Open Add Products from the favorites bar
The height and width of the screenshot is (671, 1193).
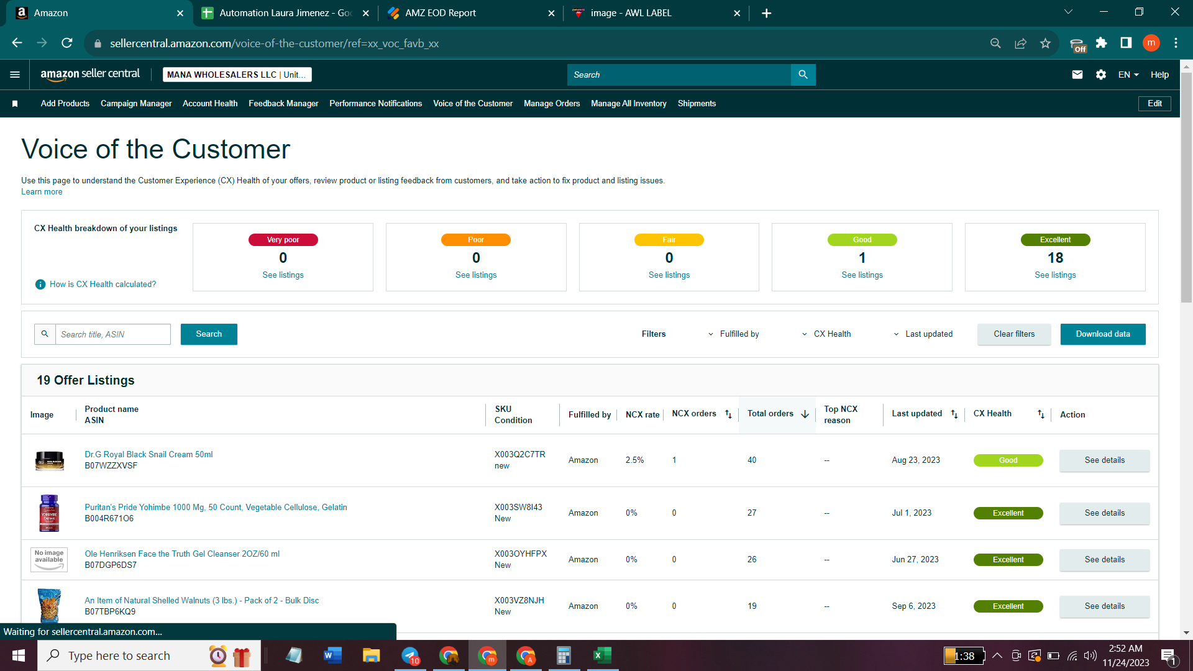coord(65,104)
